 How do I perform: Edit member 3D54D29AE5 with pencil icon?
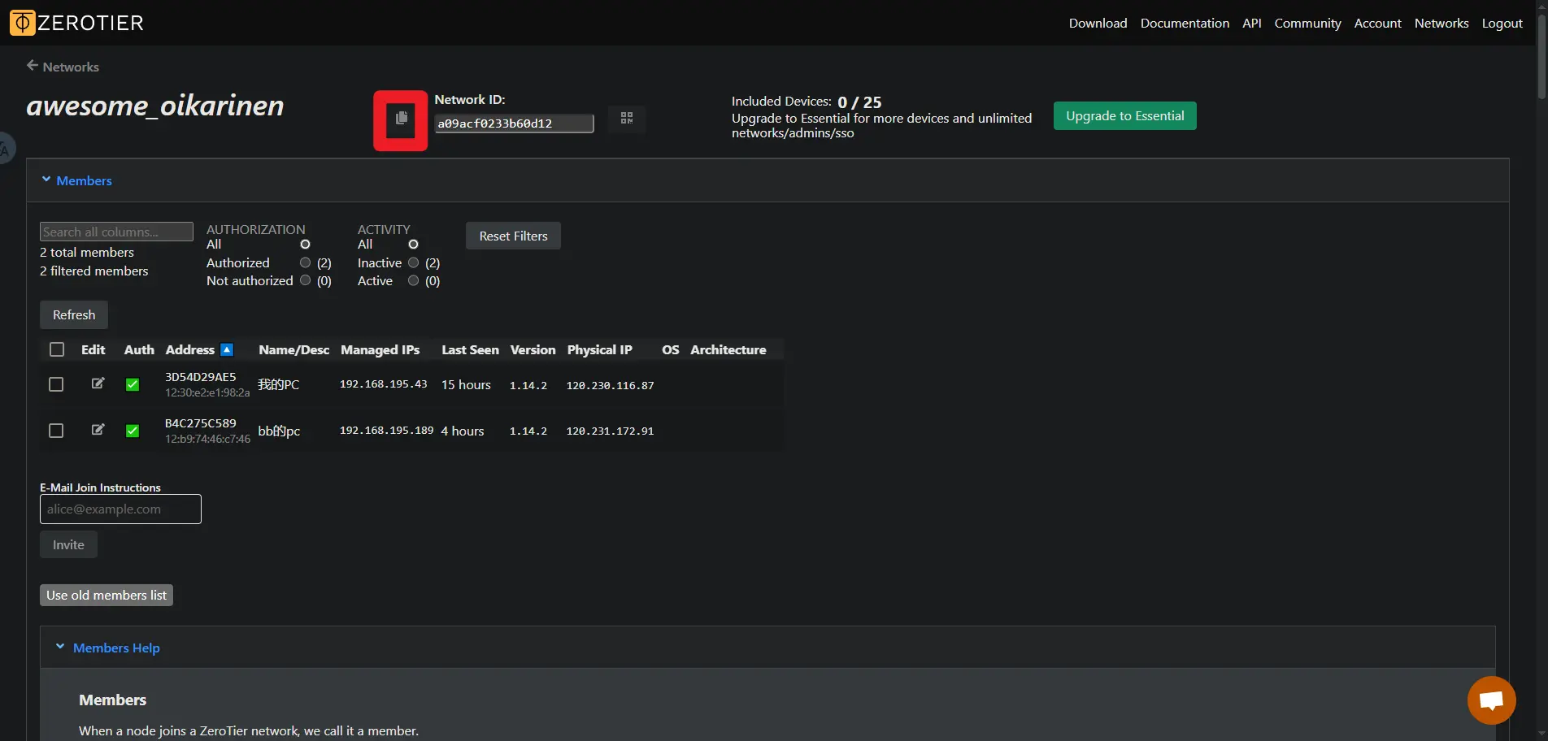(x=98, y=383)
